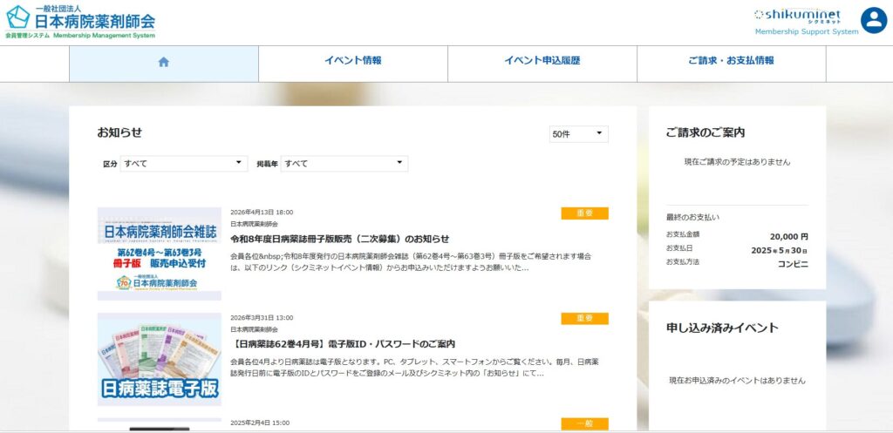The height and width of the screenshot is (433, 893).
Task: Click the 日本病院薬剤師会雑誌 冊子版 thumbnail
Action: point(160,254)
